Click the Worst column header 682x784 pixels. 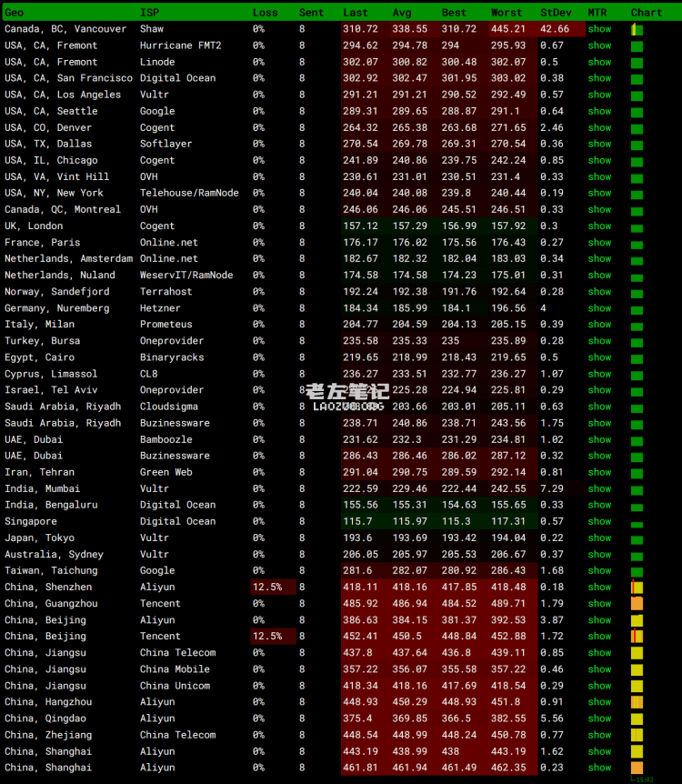tap(506, 13)
